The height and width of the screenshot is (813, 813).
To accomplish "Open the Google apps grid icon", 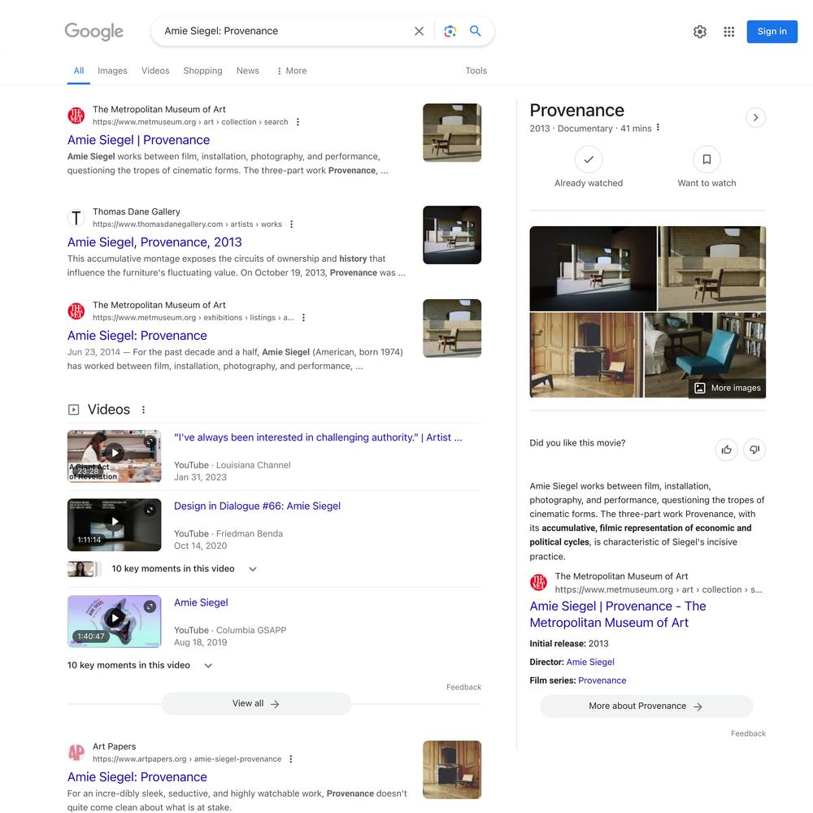I will [x=729, y=32].
